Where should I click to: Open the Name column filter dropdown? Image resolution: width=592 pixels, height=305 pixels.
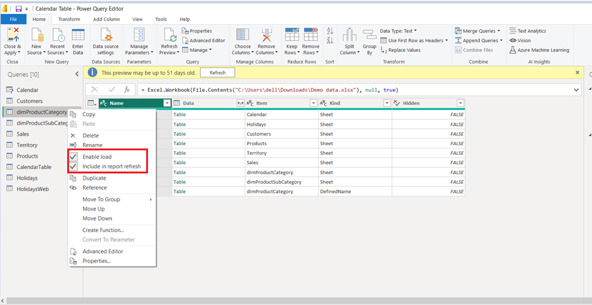click(167, 103)
